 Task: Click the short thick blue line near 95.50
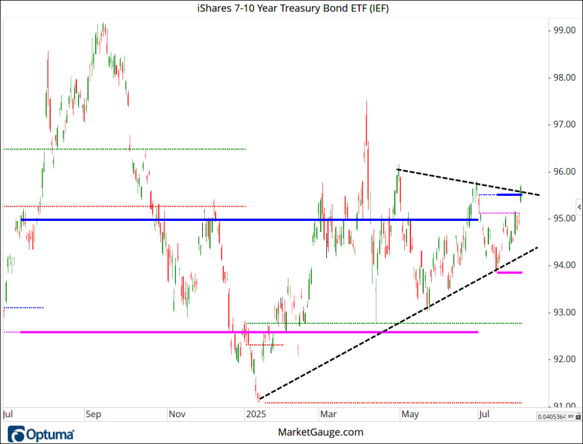[x=509, y=195]
